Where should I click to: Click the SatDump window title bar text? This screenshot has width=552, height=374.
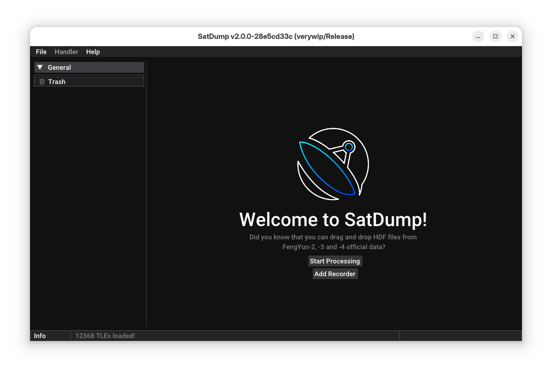coord(276,36)
